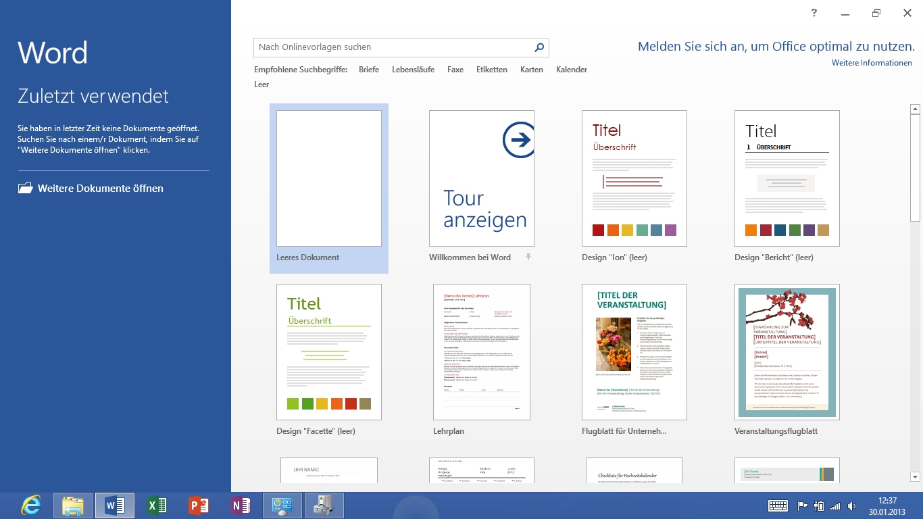Image resolution: width=923 pixels, height=519 pixels.
Task: Click the volume speaker icon in system tray
Action: pyautogui.click(x=851, y=505)
